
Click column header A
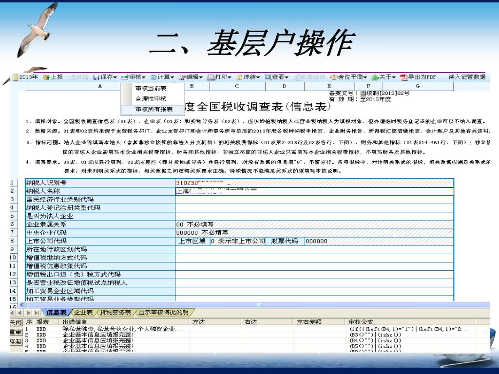click(x=100, y=86)
